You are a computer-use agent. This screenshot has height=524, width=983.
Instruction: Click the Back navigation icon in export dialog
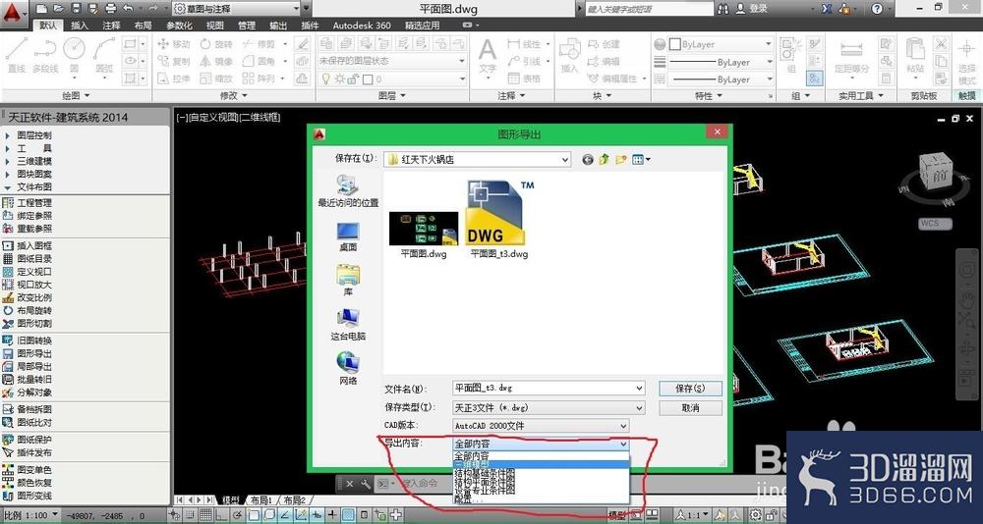[x=588, y=160]
